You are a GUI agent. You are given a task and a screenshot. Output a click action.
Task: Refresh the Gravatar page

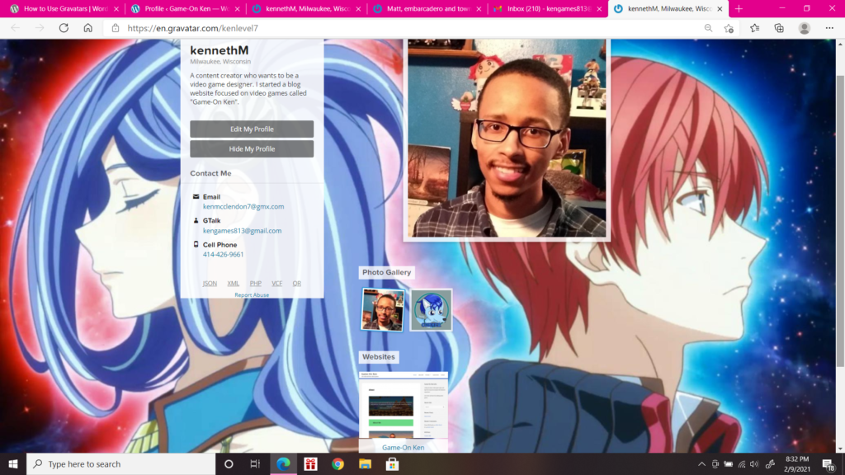point(64,28)
